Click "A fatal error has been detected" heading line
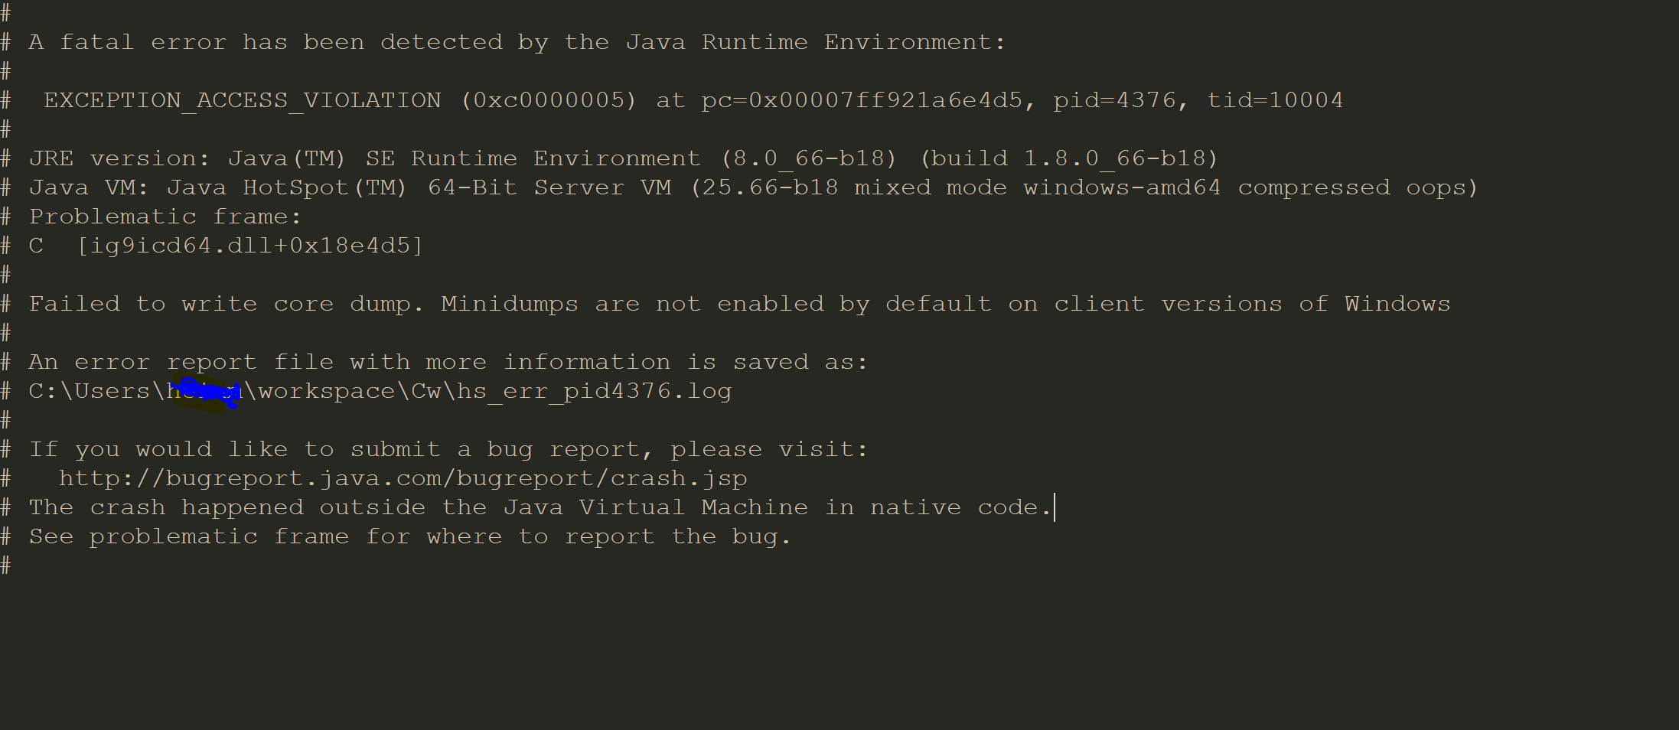This screenshot has width=1679, height=730. click(517, 42)
